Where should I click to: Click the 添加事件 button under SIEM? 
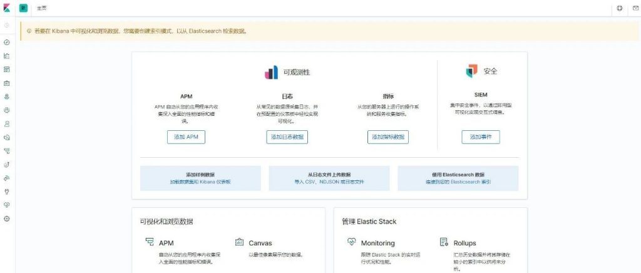click(x=481, y=137)
